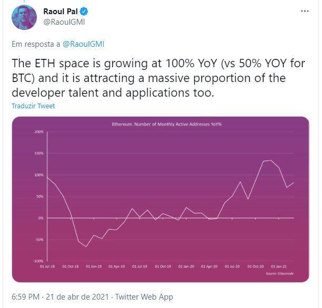
Task: Click the 0% baseline label on chart
Action: coord(41,218)
